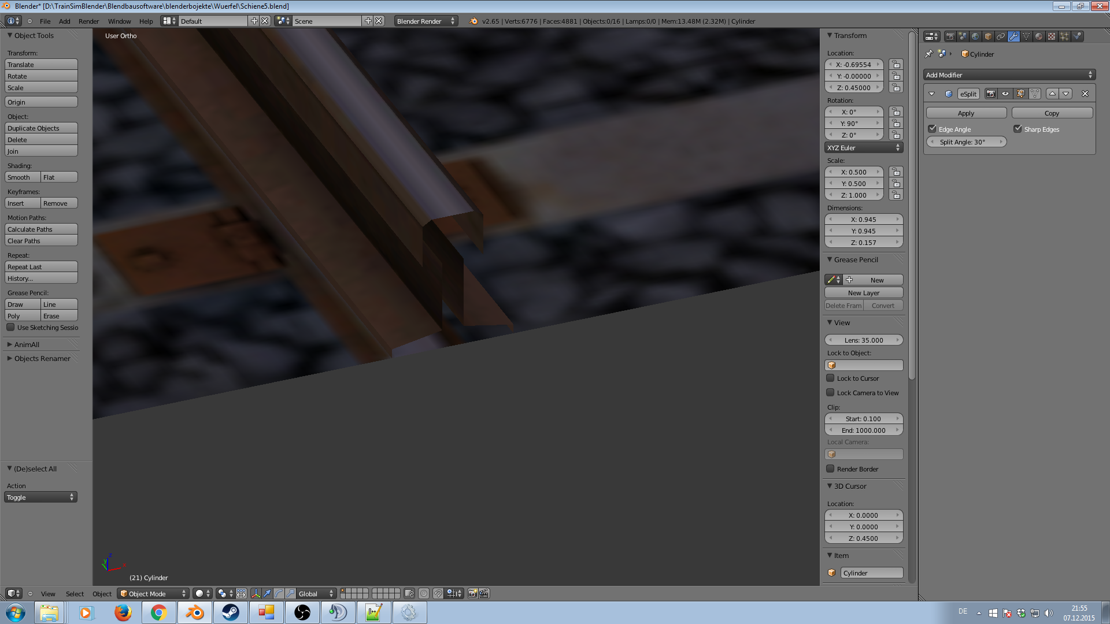Open Object Constraints chain tab

1001,36
